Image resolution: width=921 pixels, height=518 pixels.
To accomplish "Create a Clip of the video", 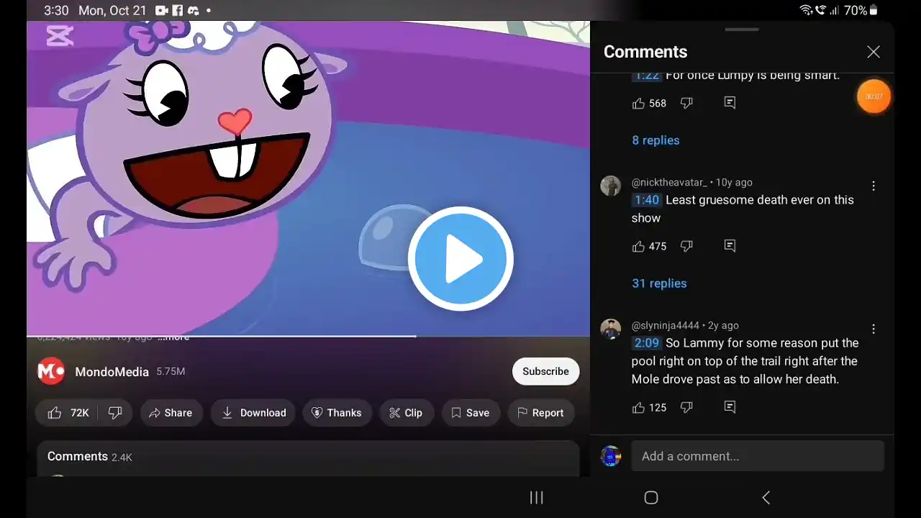I will pyautogui.click(x=406, y=413).
